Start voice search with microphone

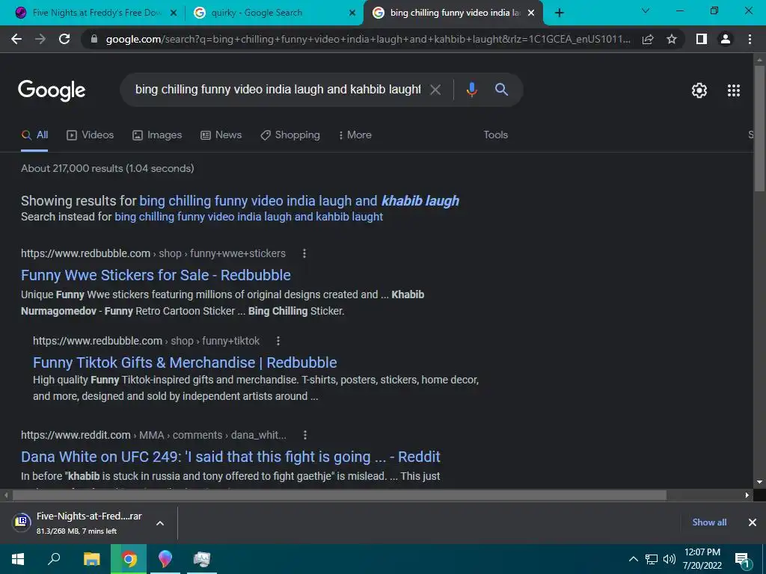(471, 90)
